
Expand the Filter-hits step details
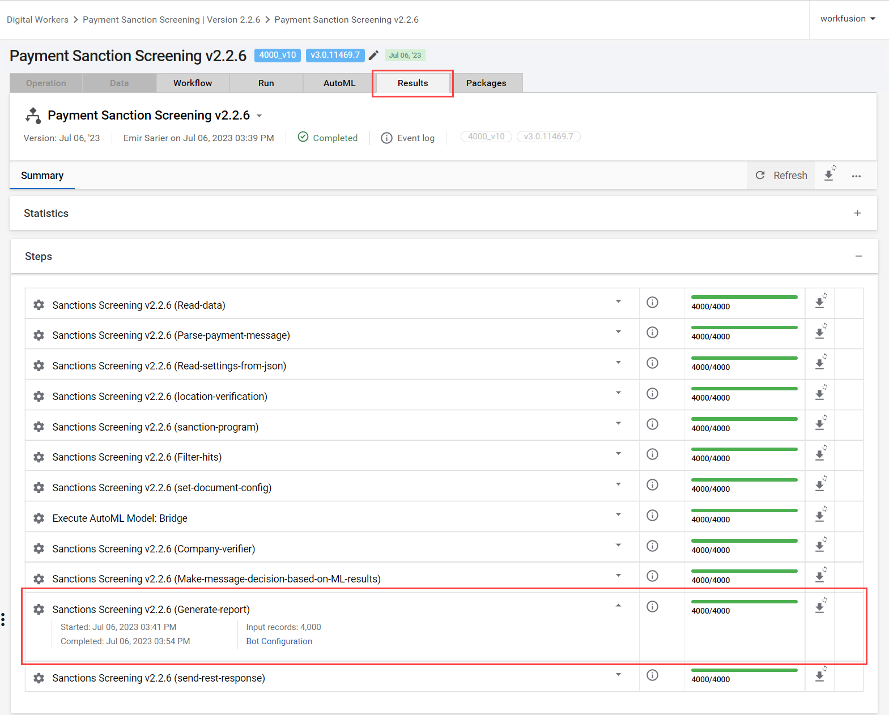pos(618,453)
